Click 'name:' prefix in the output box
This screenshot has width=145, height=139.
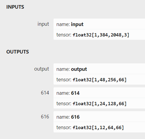coord(63,69)
